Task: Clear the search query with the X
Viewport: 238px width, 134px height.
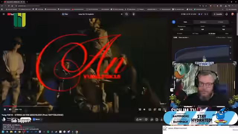Action: [122, 14]
